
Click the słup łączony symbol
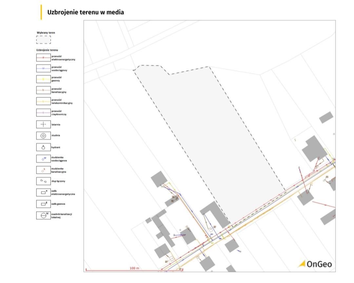coord(43,181)
